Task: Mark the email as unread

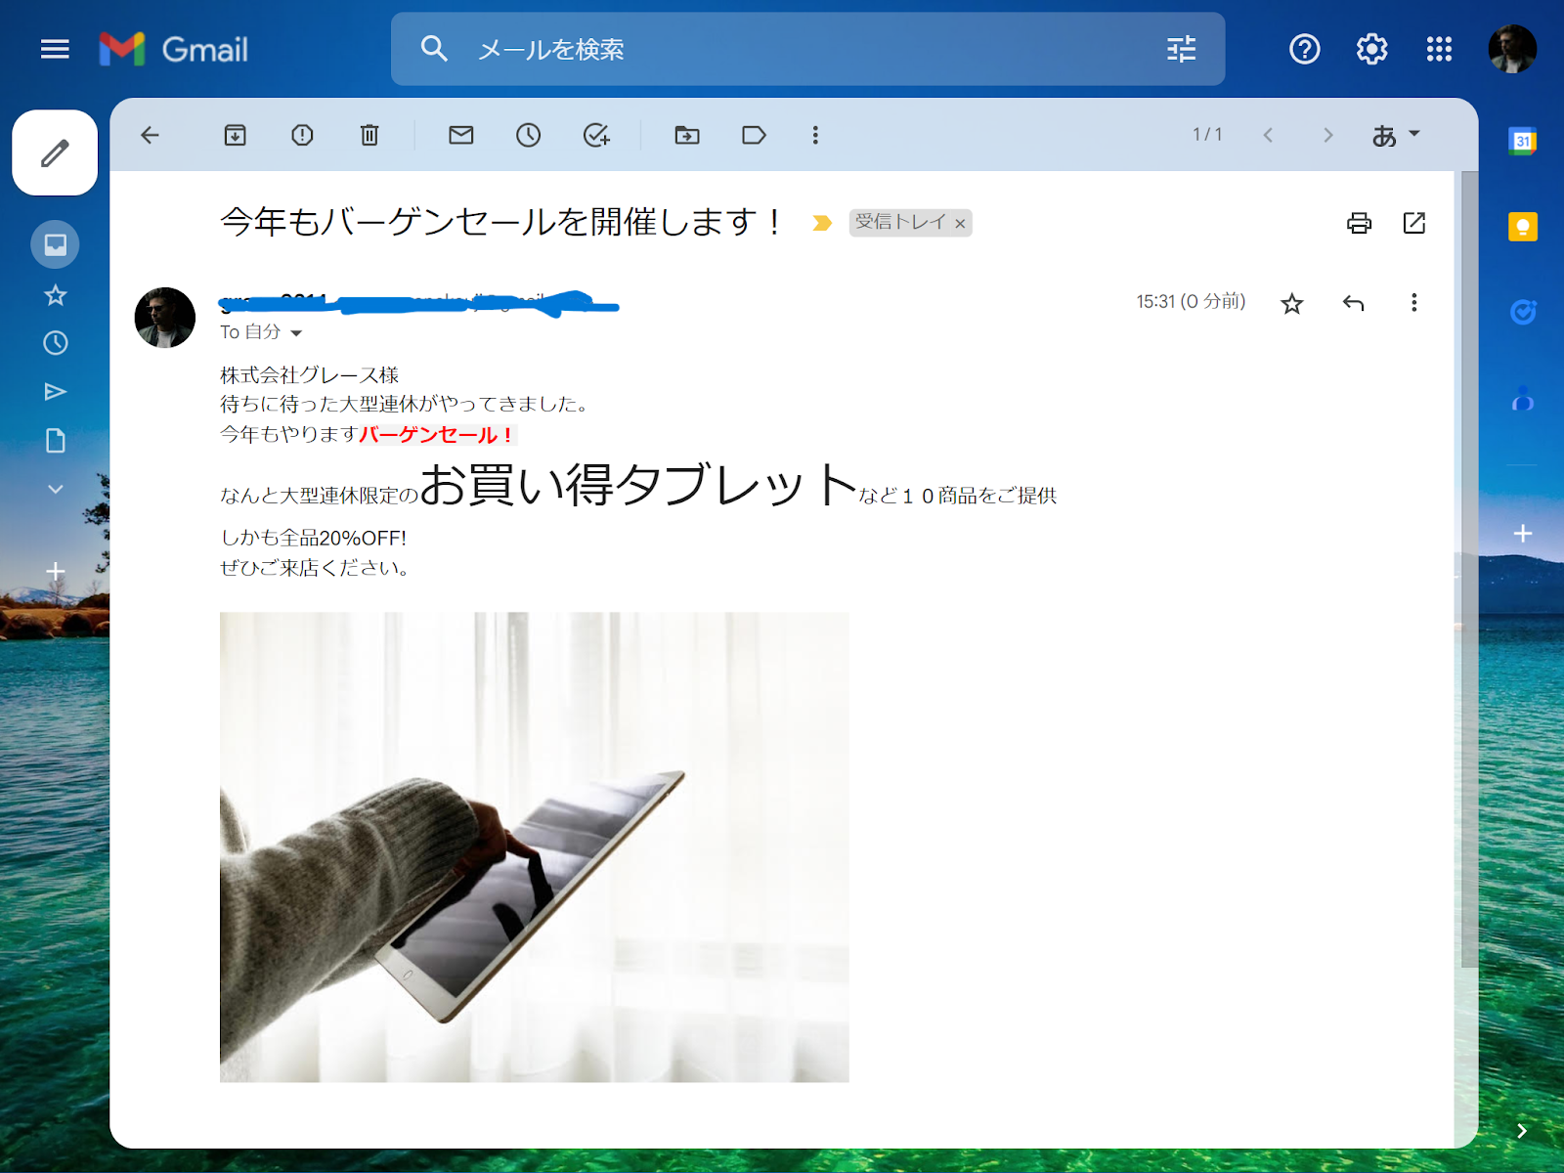Action: (460, 136)
